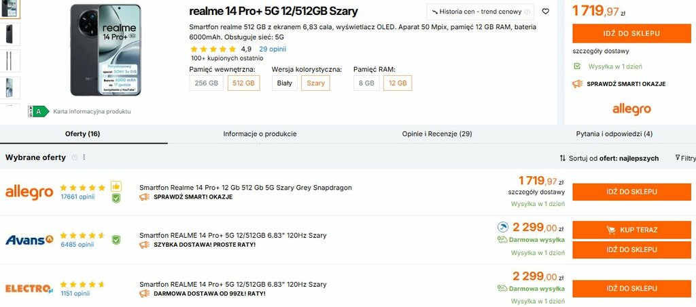This screenshot has height=307, width=696.
Task: Click the info icon next to Wybrane oferty
Action: pos(75,157)
